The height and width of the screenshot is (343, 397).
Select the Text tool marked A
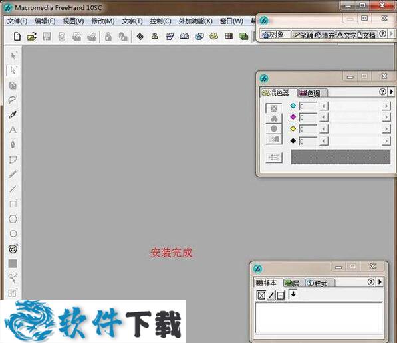[x=13, y=130]
